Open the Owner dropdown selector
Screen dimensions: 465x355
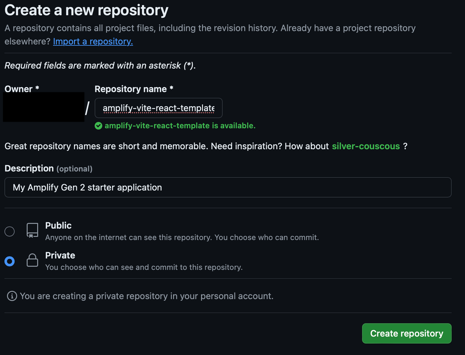pos(44,107)
